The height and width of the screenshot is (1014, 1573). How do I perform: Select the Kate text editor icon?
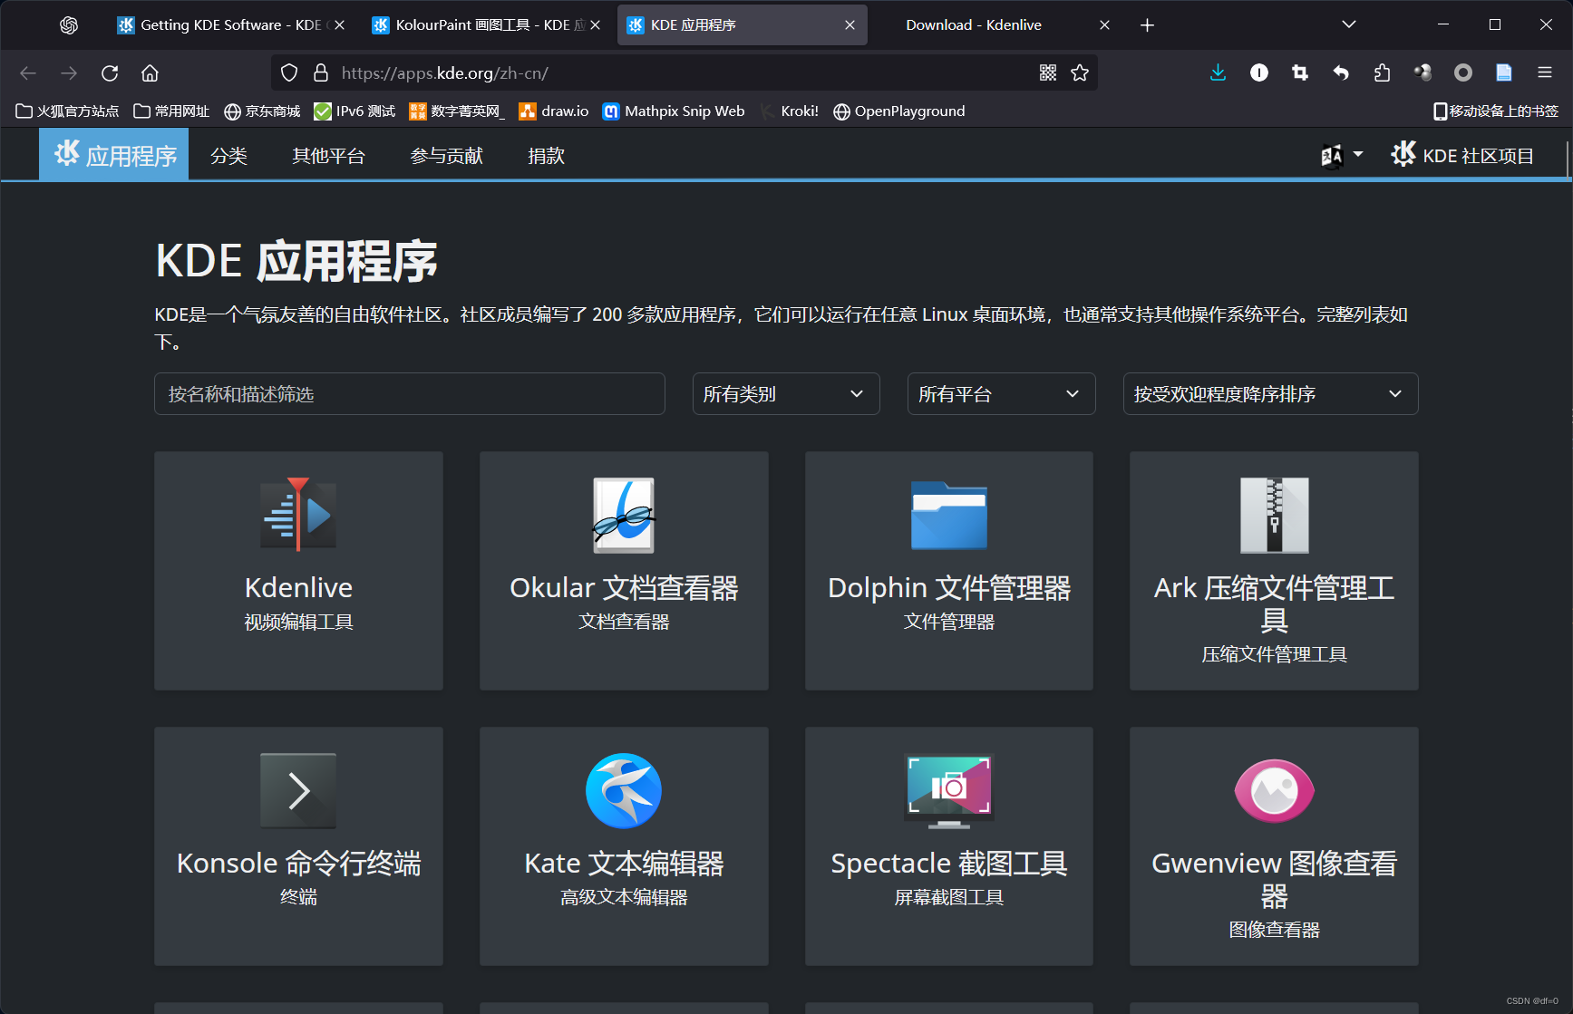[623, 790]
